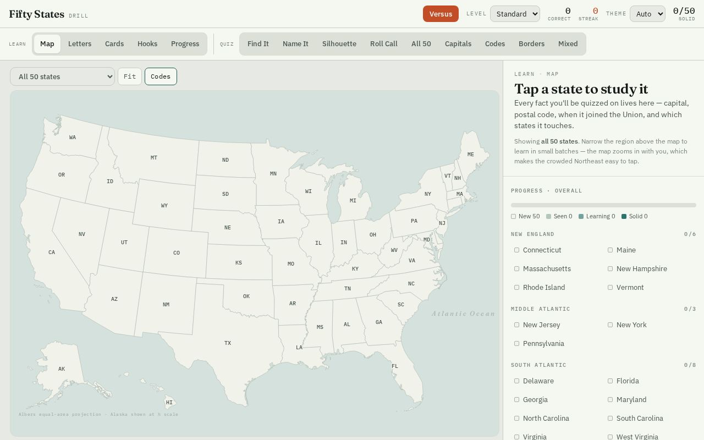This screenshot has width=704, height=440.
Task: Open the Capitals quiz
Action: tap(458, 44)
